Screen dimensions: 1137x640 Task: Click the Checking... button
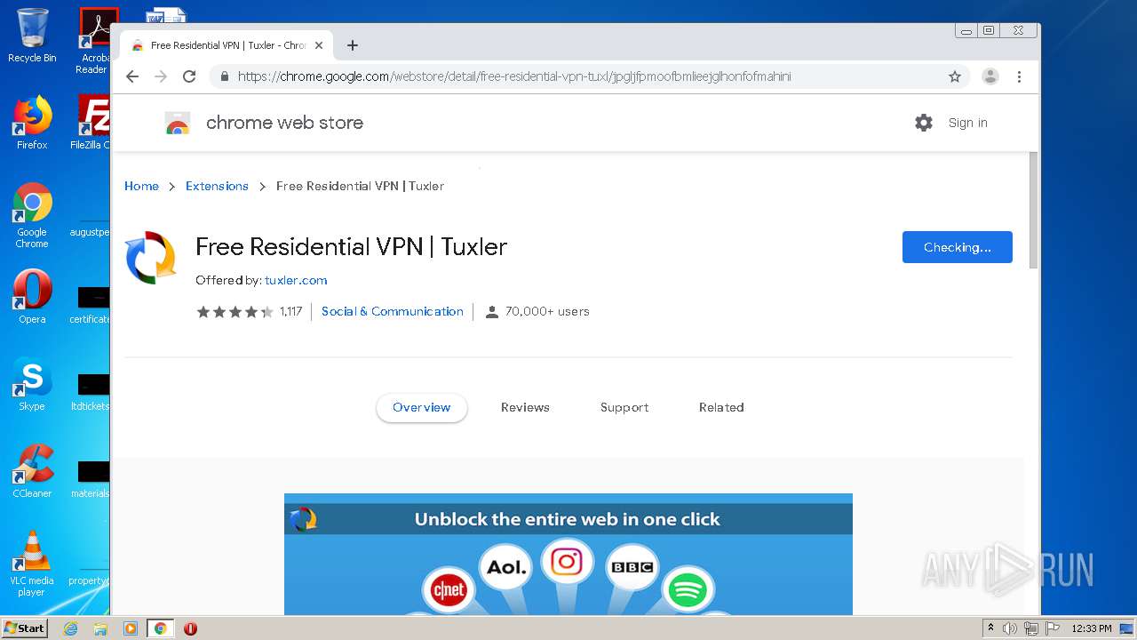(958, 247)
